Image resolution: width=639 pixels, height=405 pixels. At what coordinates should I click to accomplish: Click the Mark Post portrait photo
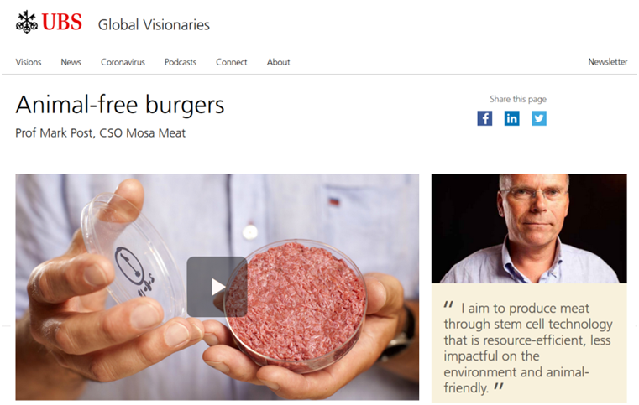pos(529,228)
